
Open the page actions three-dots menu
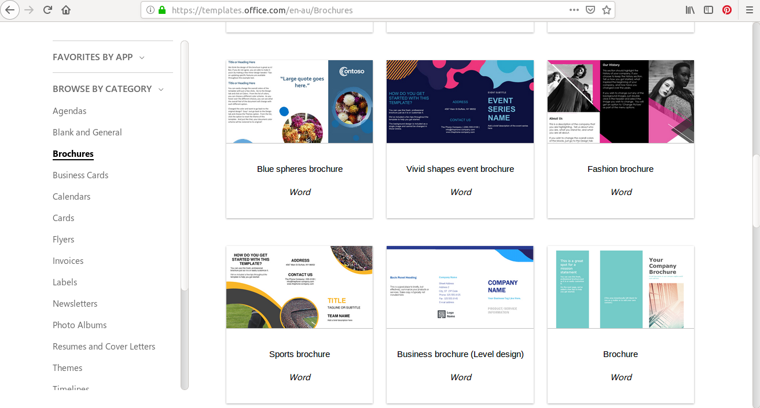pyautogui.click(x=574, y=10)
